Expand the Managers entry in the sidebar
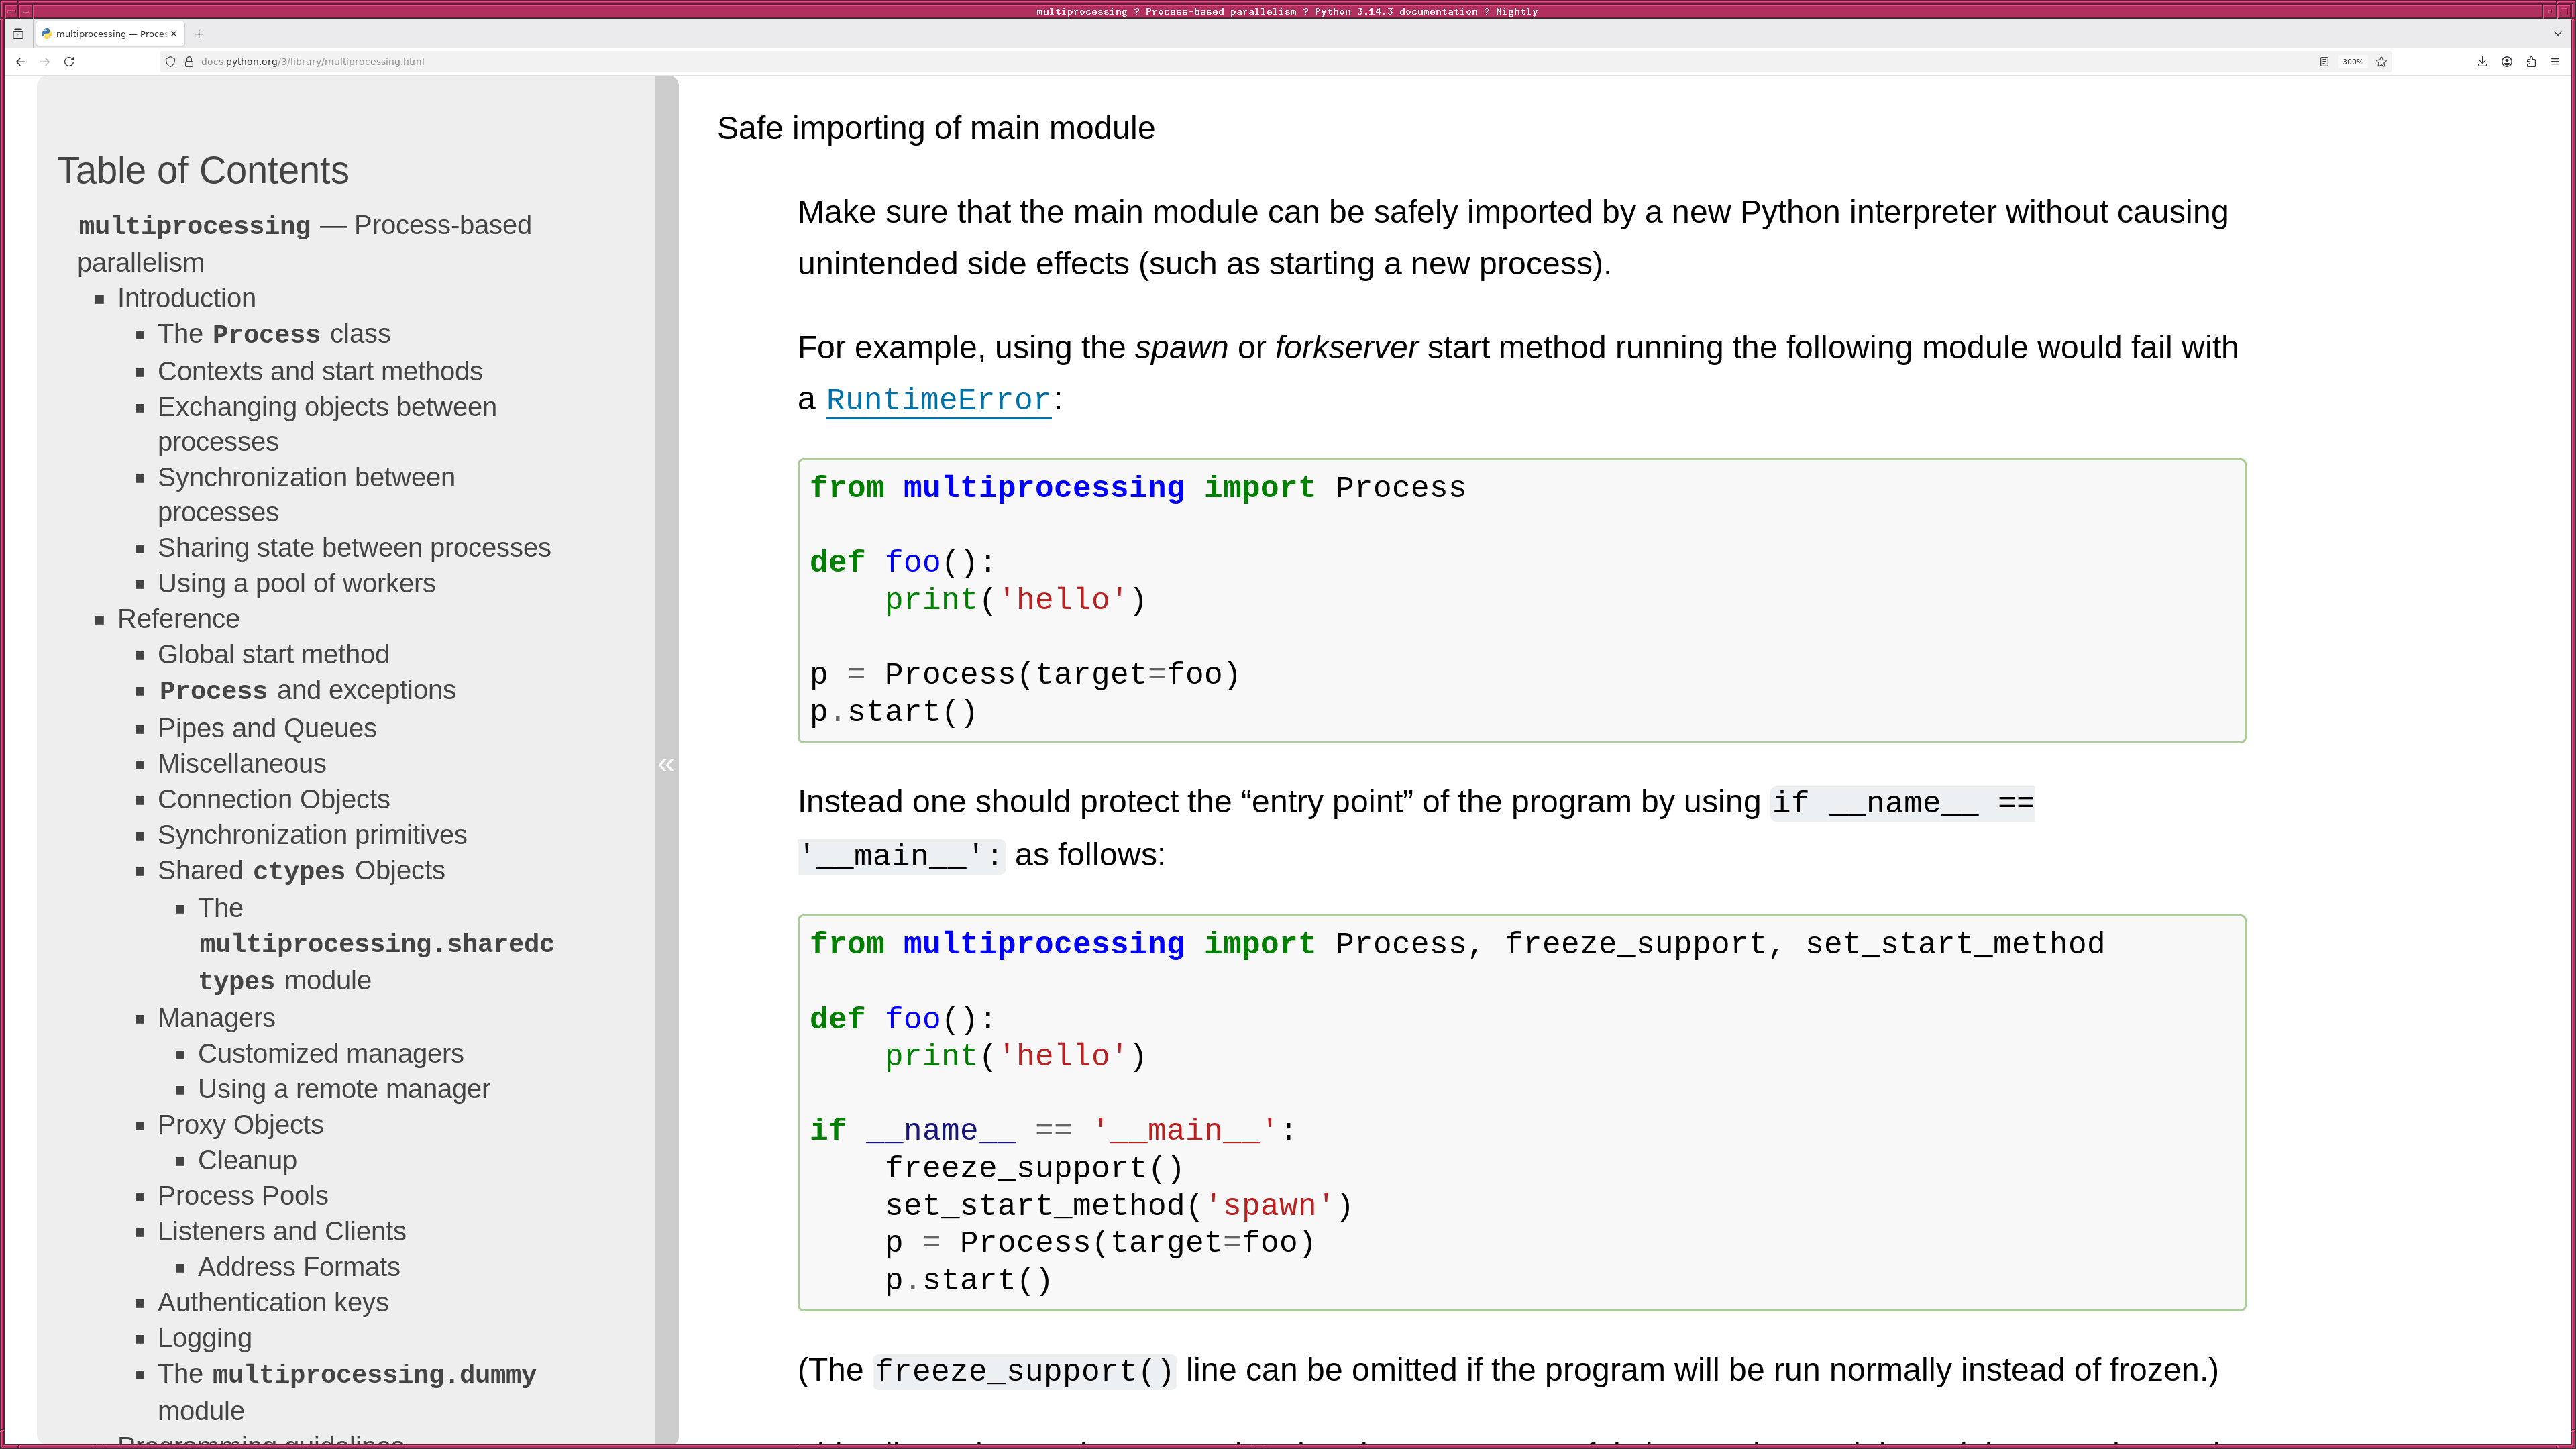This screenshot has height=1449, width=2576. (x=216, y=1017)
